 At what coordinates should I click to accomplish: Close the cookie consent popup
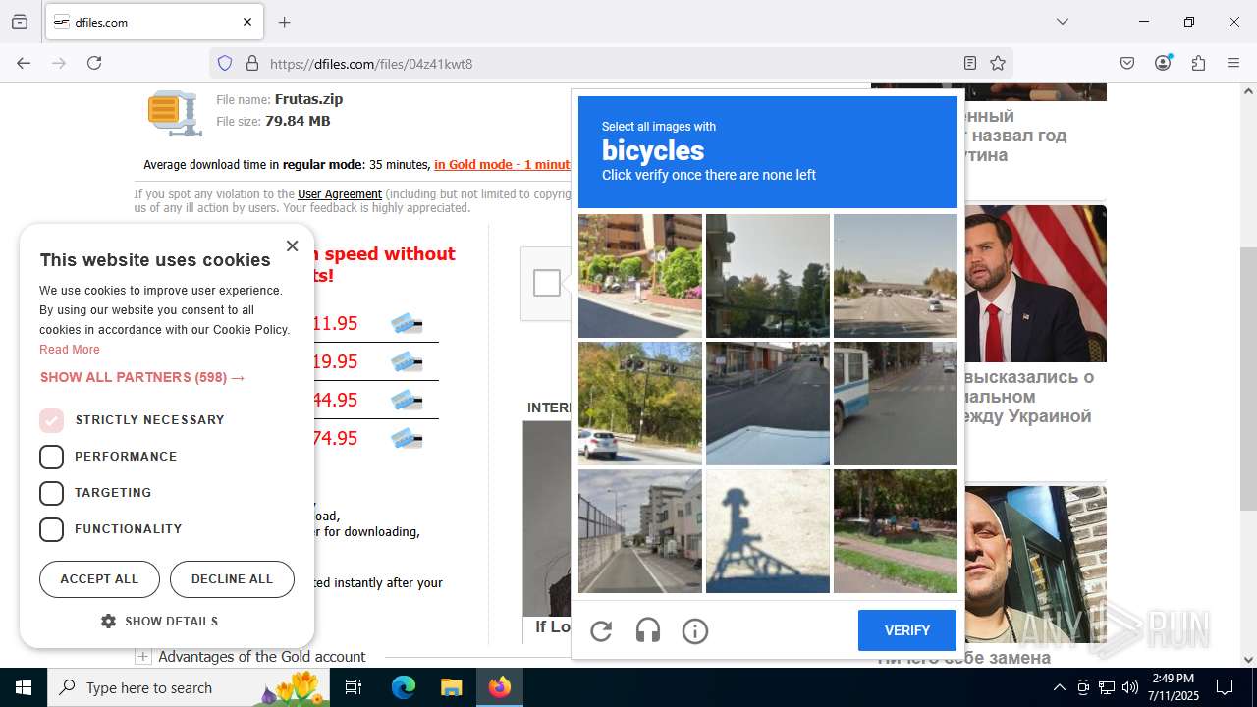[292, 245]
